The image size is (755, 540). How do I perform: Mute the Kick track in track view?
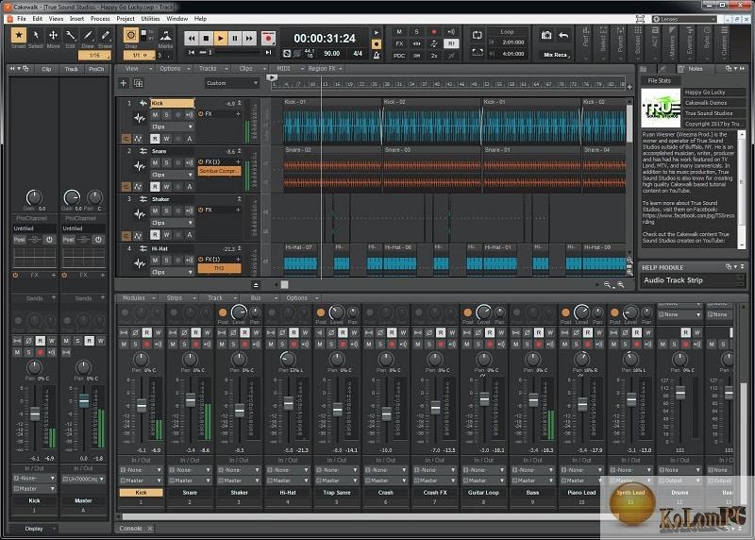[x=155, y=114]
